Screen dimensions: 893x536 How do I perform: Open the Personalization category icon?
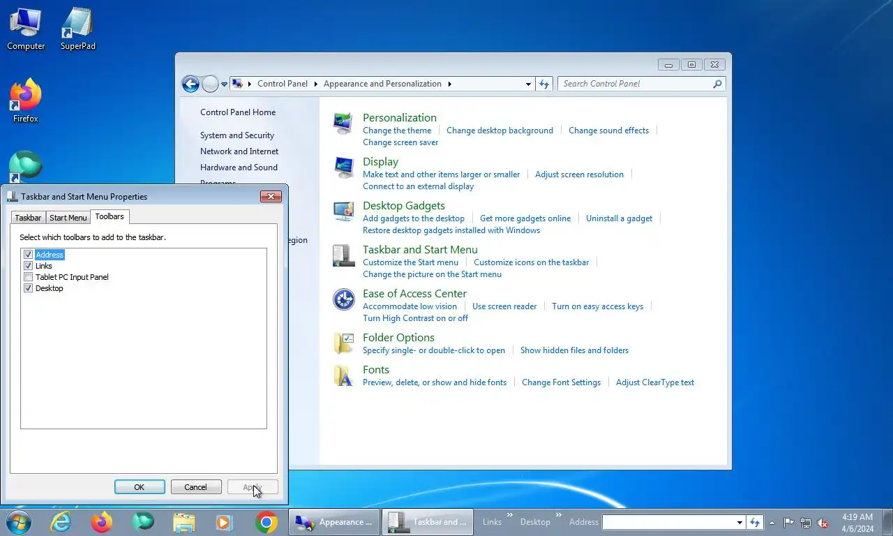(x=343, y=124)
